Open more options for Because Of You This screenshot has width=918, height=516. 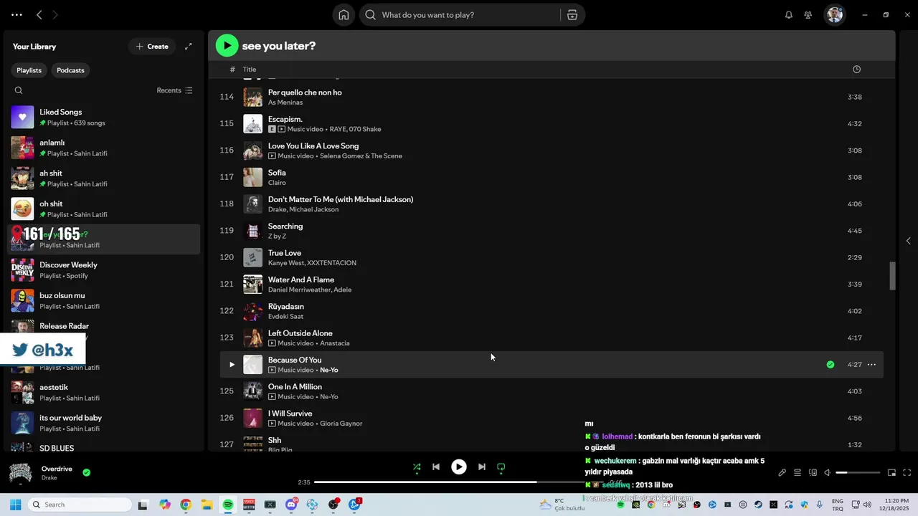[x=871, y=365]
